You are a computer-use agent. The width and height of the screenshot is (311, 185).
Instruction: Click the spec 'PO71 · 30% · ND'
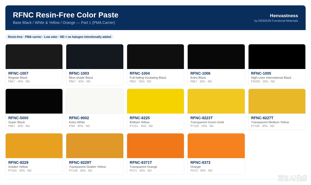click(x=141, y=171)
